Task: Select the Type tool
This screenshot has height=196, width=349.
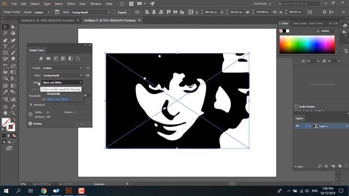Action: click(5, 47)
